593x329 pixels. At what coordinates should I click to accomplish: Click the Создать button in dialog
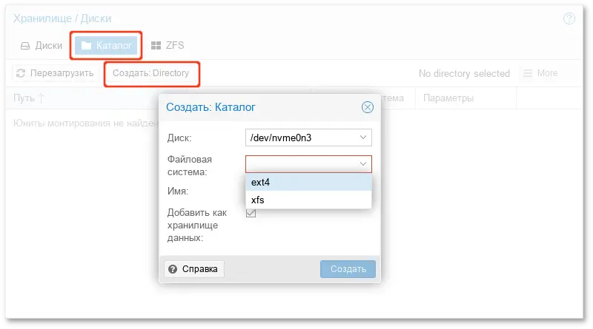(x=348, y=269)
